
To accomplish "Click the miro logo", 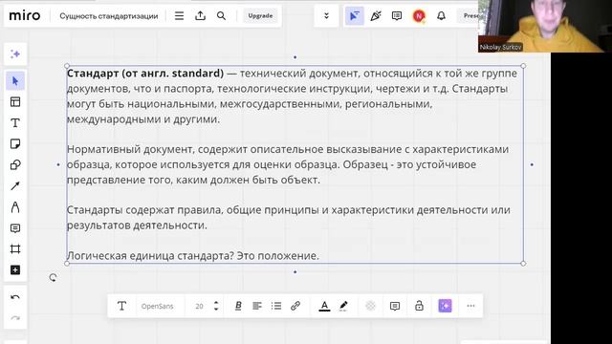I will click(25, 16).
